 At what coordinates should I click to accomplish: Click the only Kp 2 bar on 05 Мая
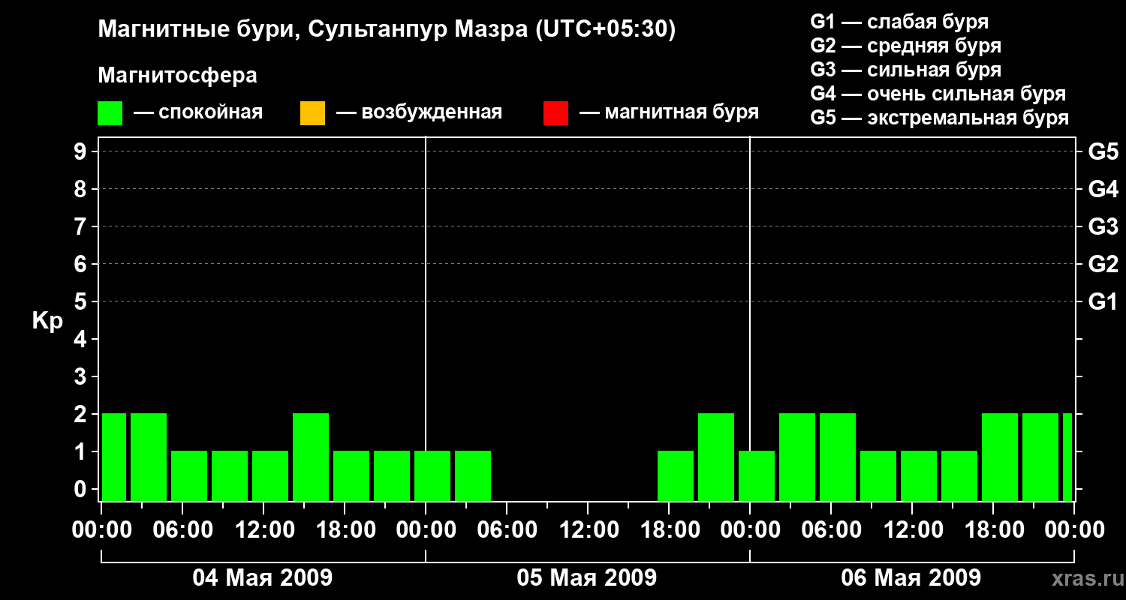[716, 457]
